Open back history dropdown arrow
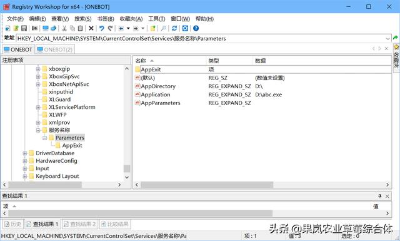The image size is (400, 241). (x=128, y=28)
